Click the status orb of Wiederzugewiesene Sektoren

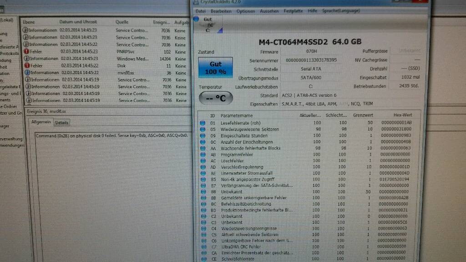203,129
